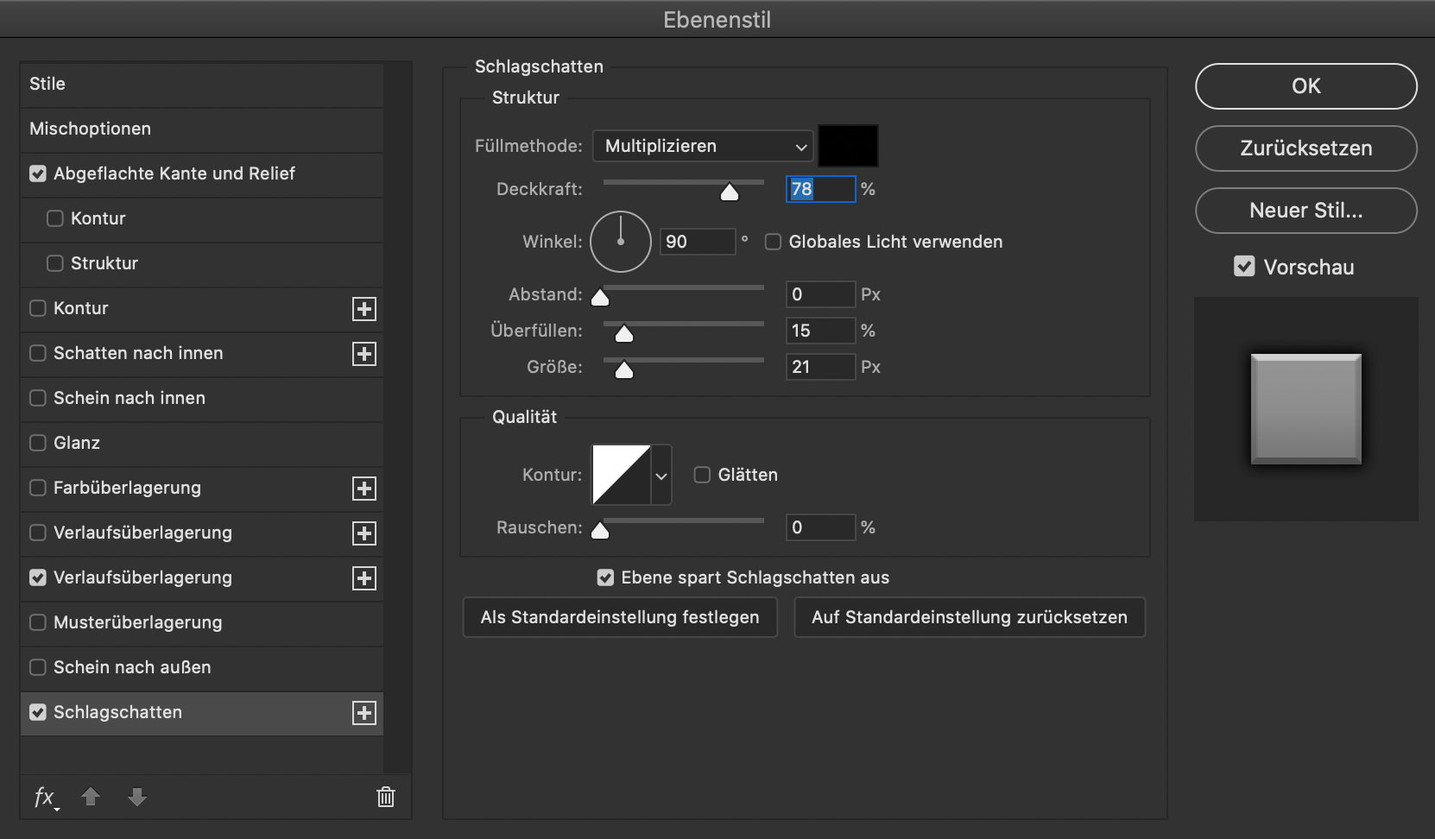The height and width of the screenshot is (839, 1435).
Task: Click the OK button
Action: pos(1306,86)
